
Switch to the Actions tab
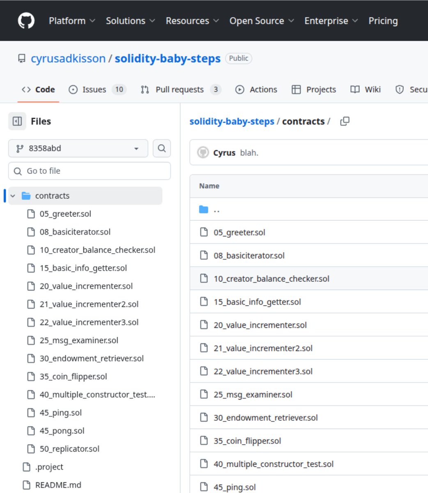coord(256,90)
